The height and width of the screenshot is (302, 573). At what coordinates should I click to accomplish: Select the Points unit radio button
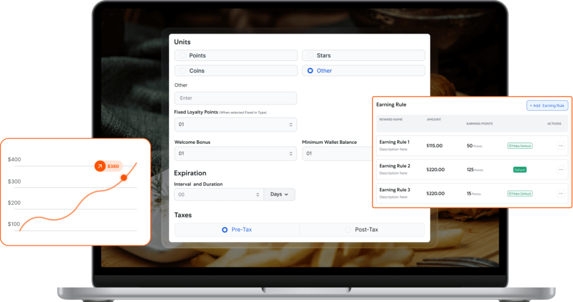click(x=183, y=55)
